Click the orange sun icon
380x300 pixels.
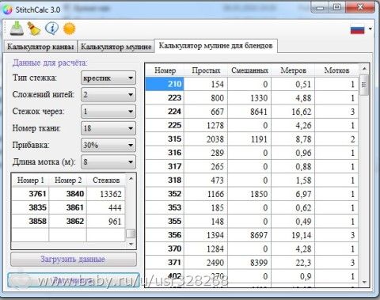click(x=70, y=28)
